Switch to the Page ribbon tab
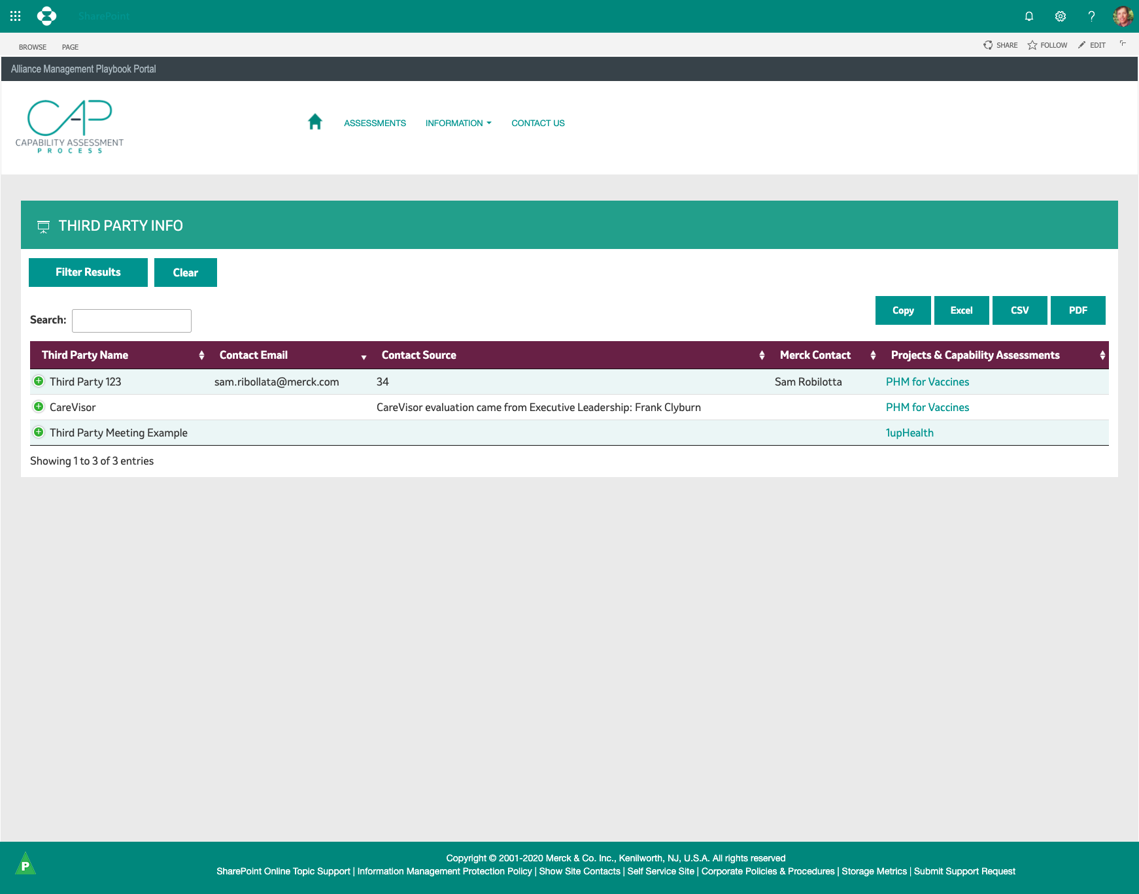The height and width of the screenshot is (894, 1139). pyautogui.click(x=70, y=47)
